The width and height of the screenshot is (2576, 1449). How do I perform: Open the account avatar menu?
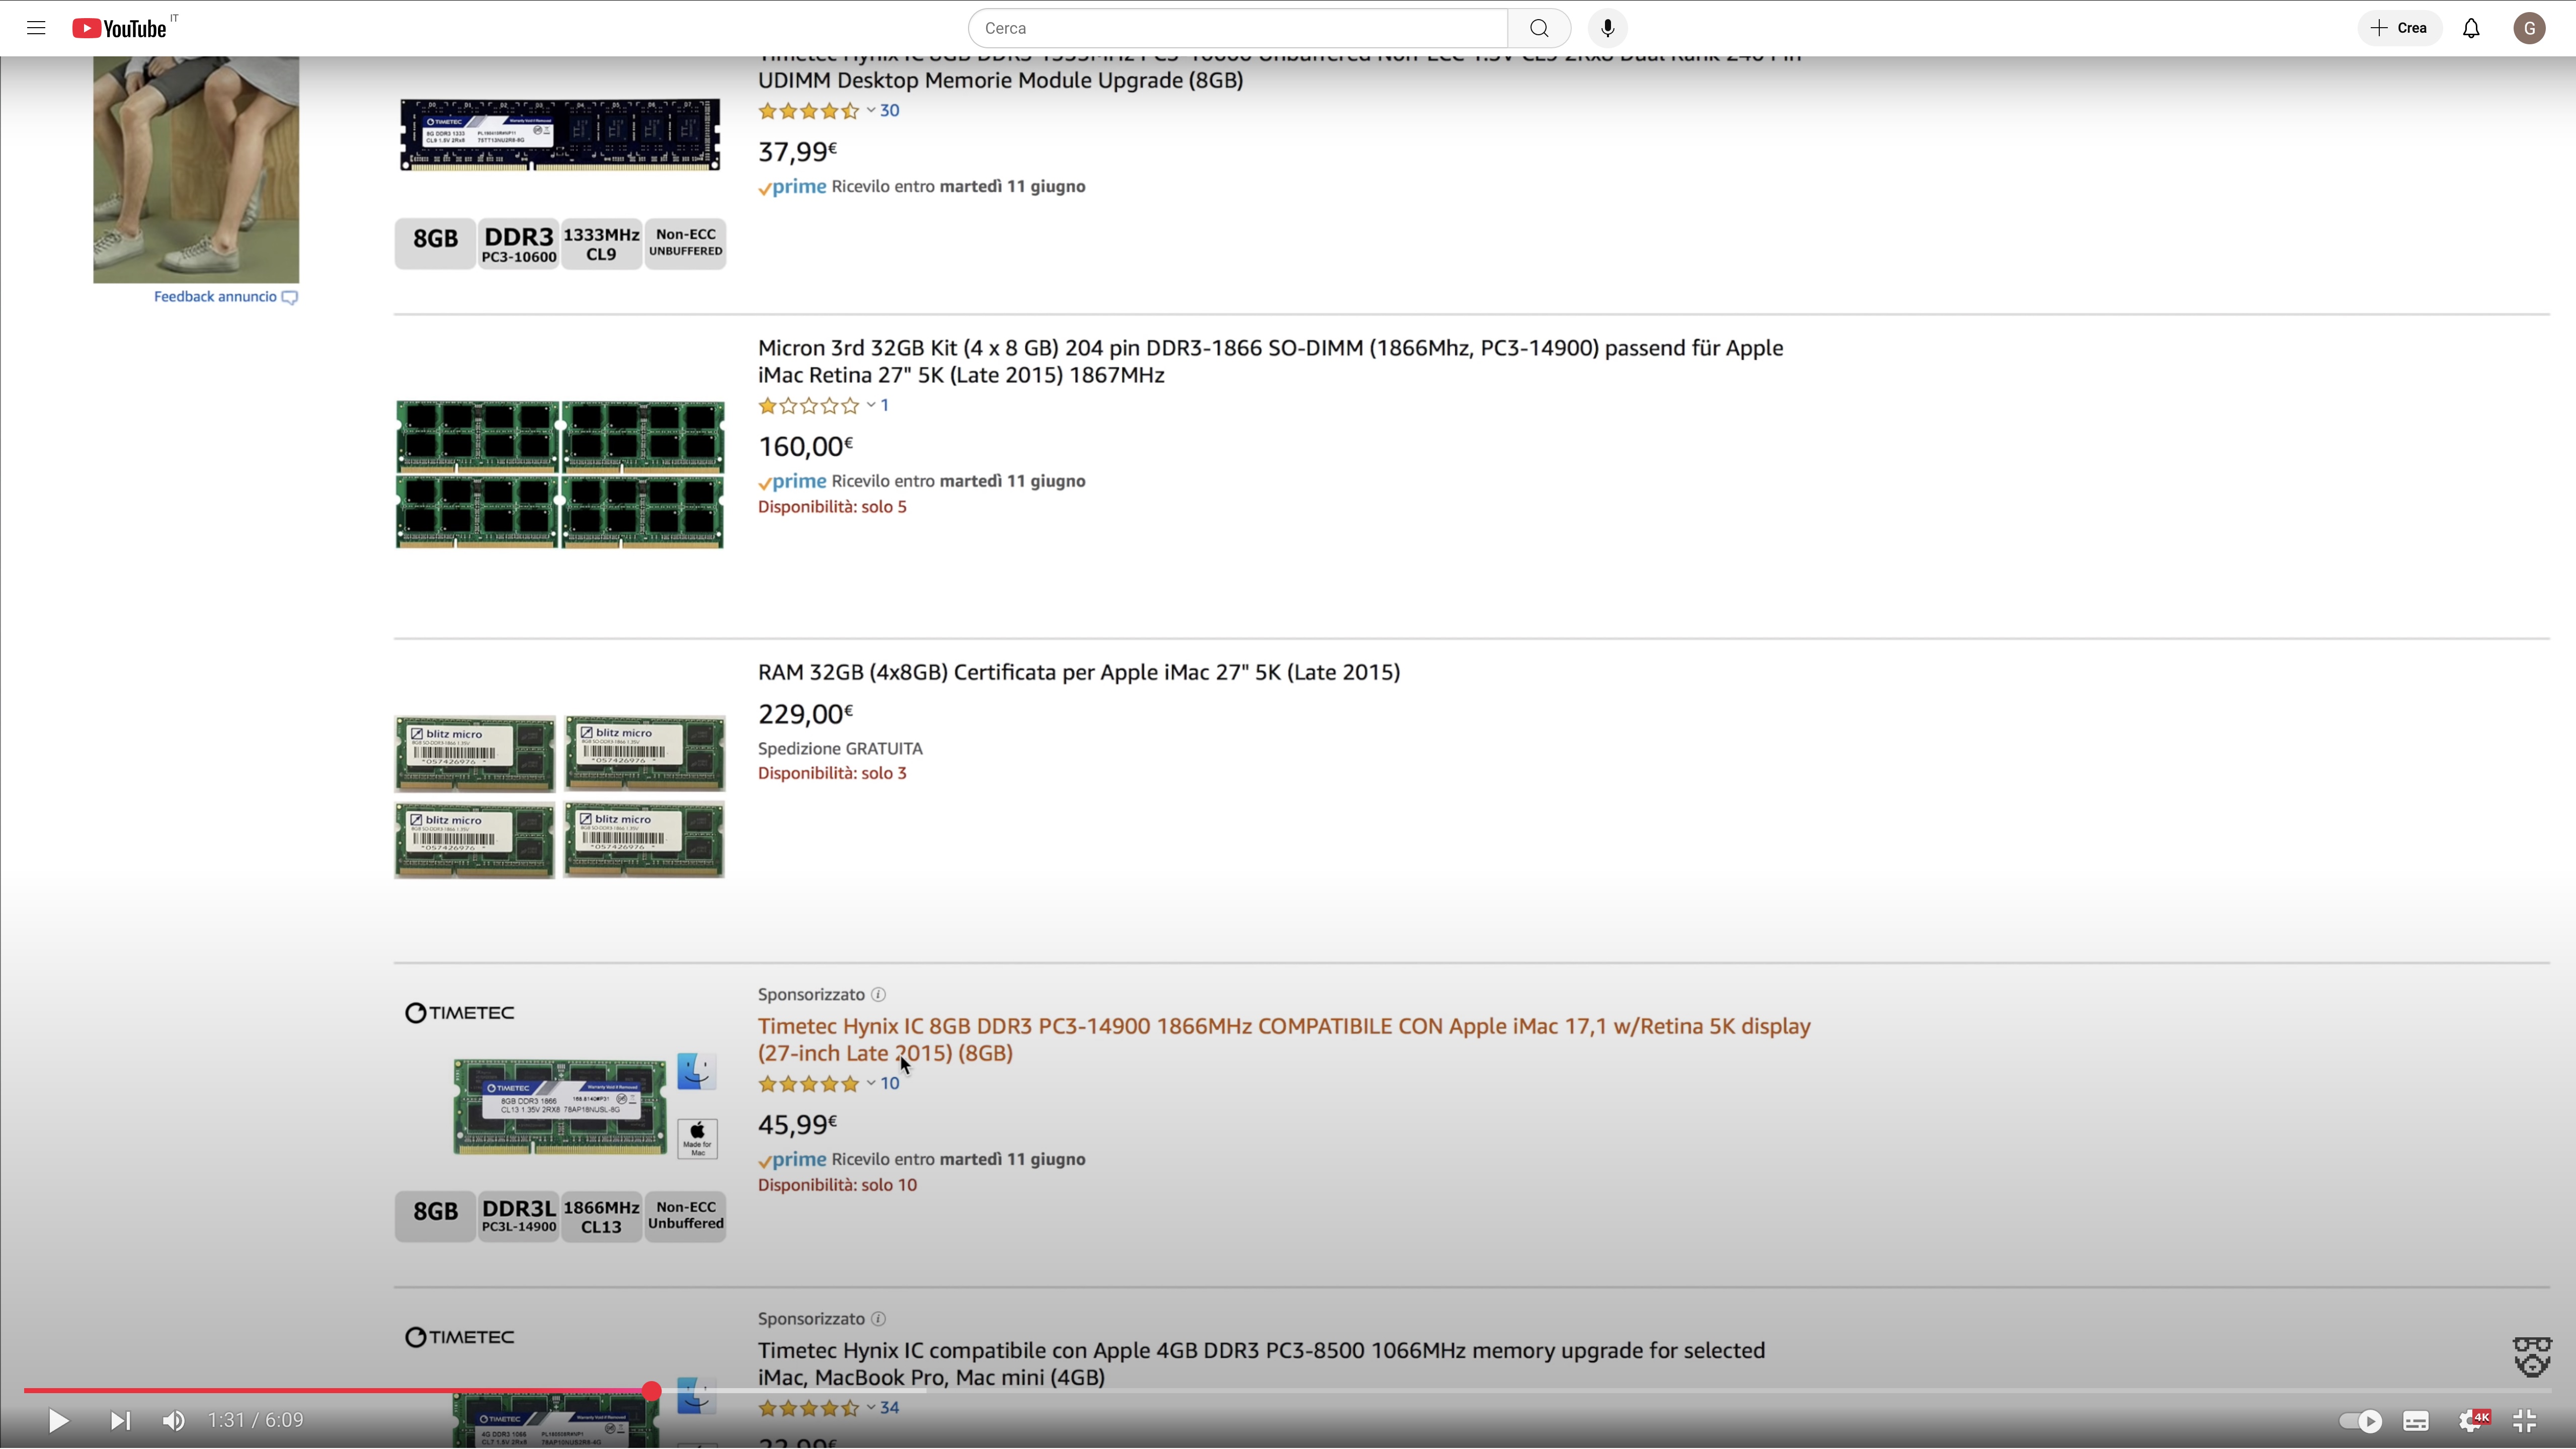[2529, 28]
